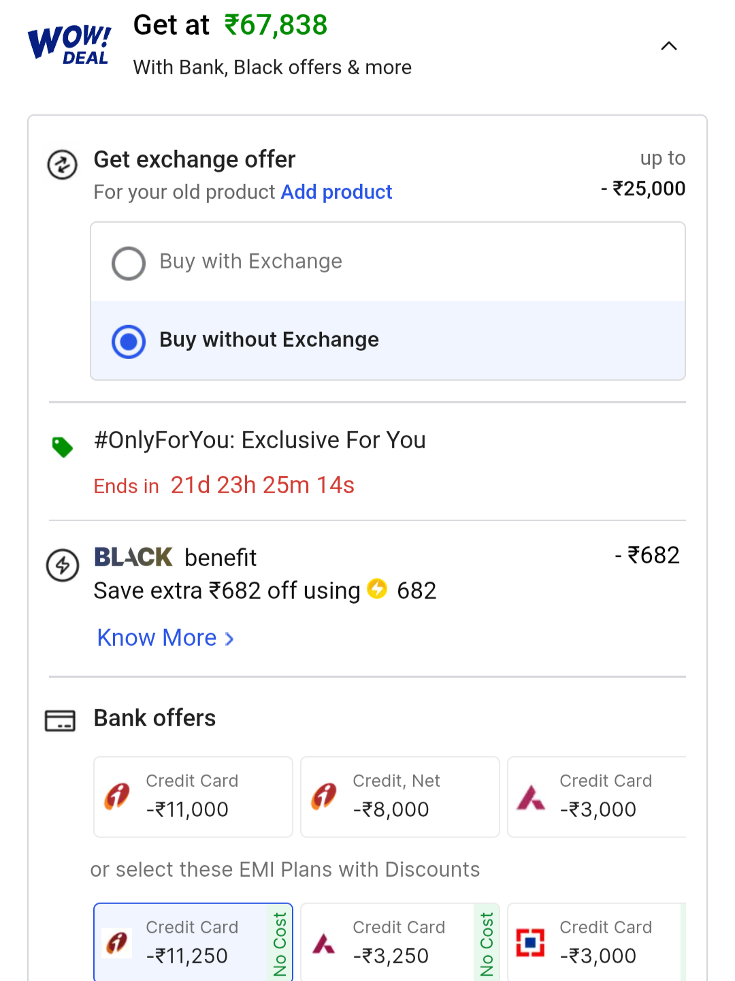Select Buy with Exchange radio option
The height and width of the screenshot is (981, 735).
[129, 263]
